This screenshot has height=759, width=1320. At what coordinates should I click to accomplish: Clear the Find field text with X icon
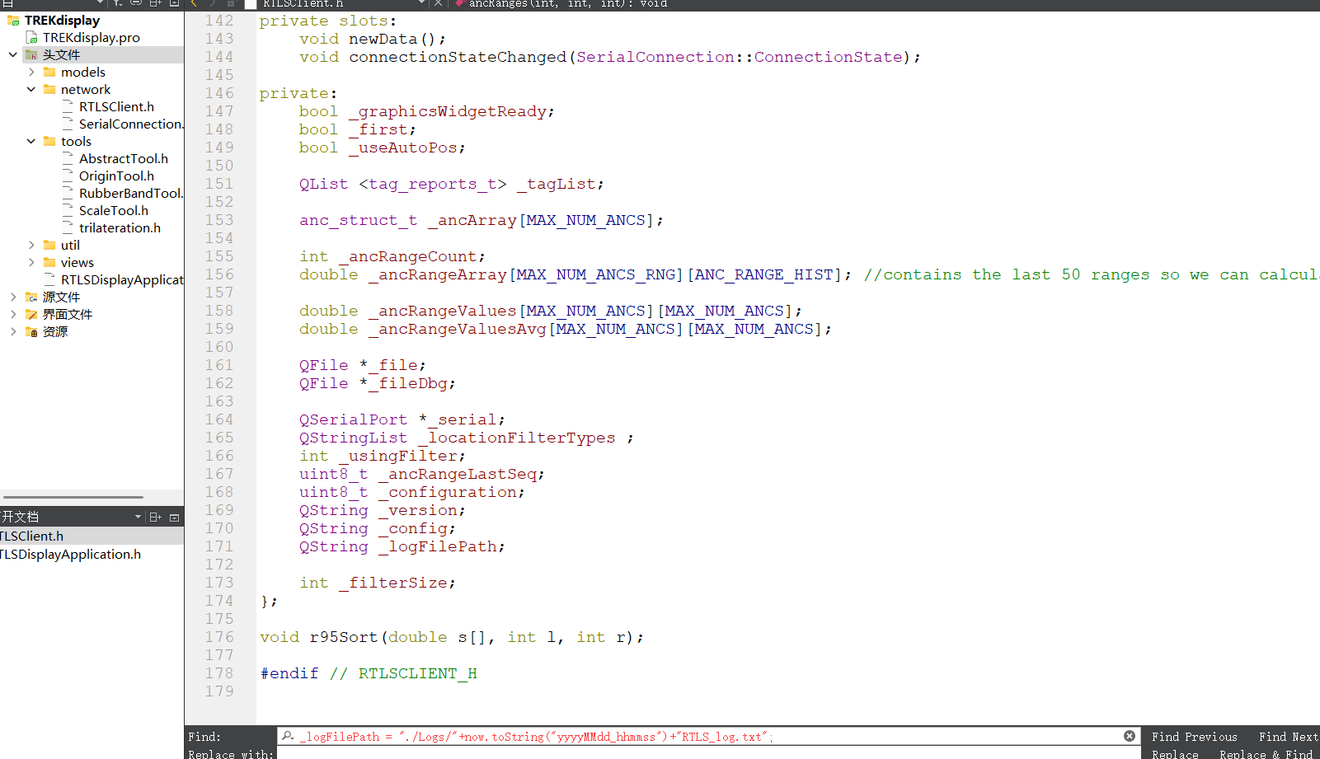(x=1130, y=736)
